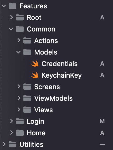The image size is (113, 150).
Task: Expand the Actions folder chevron
Action: click(x=19, y=40)
